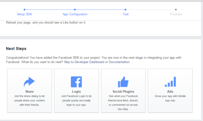Click the Share arrow icon
203x121 pixels.
[29, 82]
